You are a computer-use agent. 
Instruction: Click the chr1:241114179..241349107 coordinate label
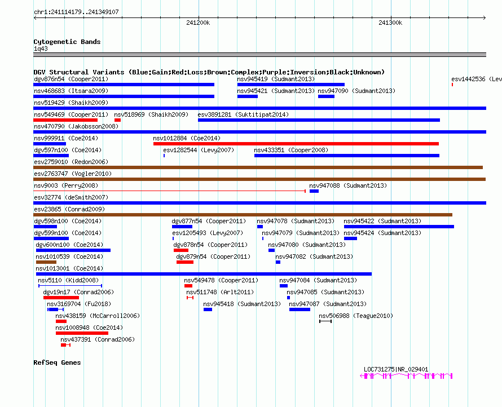pyautogui.click(x=76, y=12)
